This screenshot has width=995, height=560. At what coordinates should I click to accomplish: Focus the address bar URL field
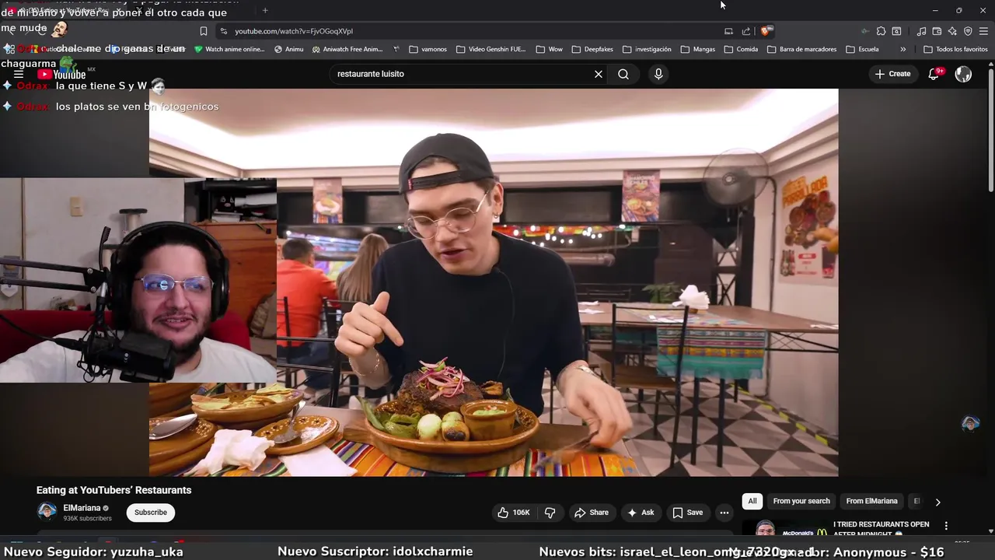coord(466,31)
